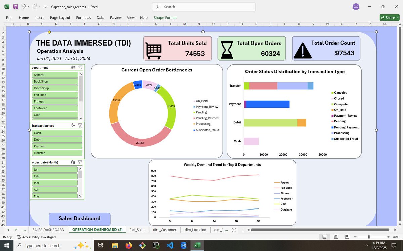Viewport: 403px width, 251px height.
Task: Switch to dim_Customer sheet tab
Action: click(164, 230)
